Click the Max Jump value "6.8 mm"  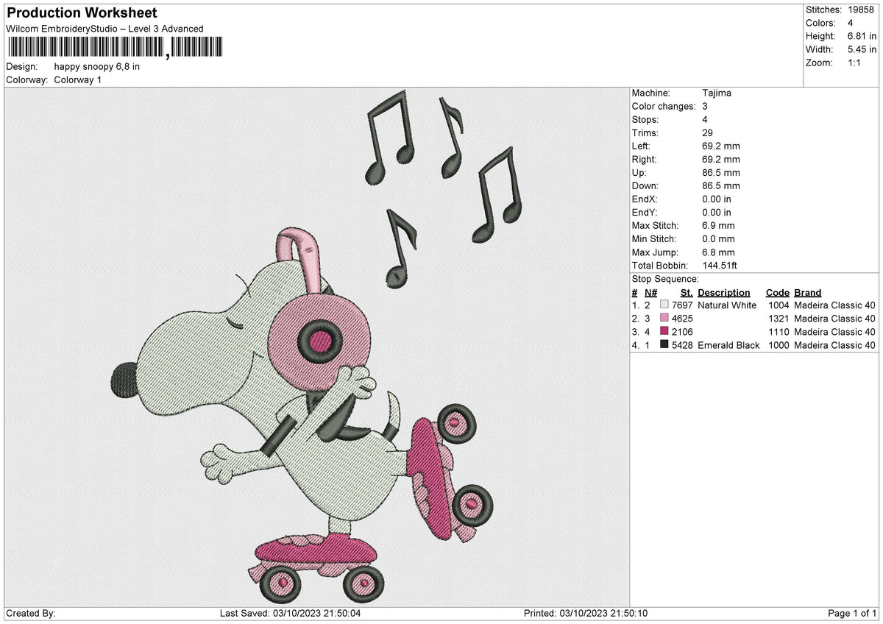(719, 252)
